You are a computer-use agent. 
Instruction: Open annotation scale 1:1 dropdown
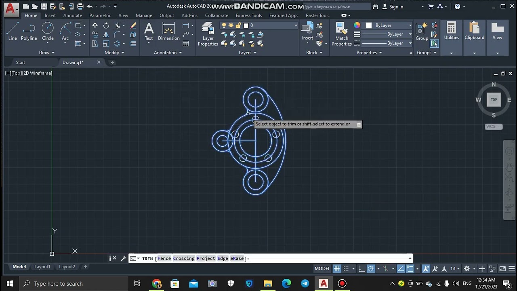(x=455, y=268)
